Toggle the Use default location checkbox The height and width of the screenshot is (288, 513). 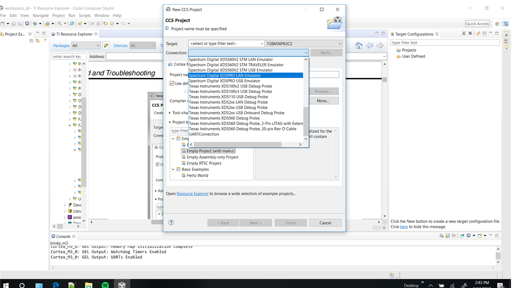click(x=172, y=83)
